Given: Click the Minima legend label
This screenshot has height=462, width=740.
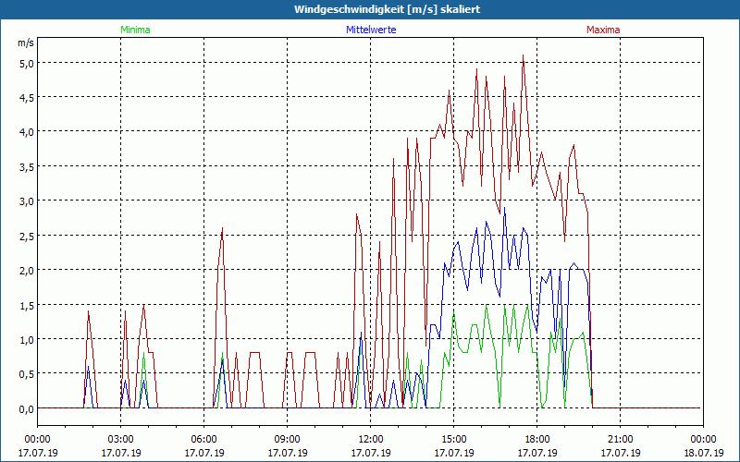Looking at the screenshot, I should point(135,30).
